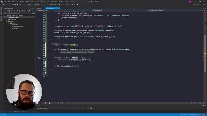Screen dimensions: 207x116
Task: Switch to the Node.cs editor tab
Action: [38, 8]
